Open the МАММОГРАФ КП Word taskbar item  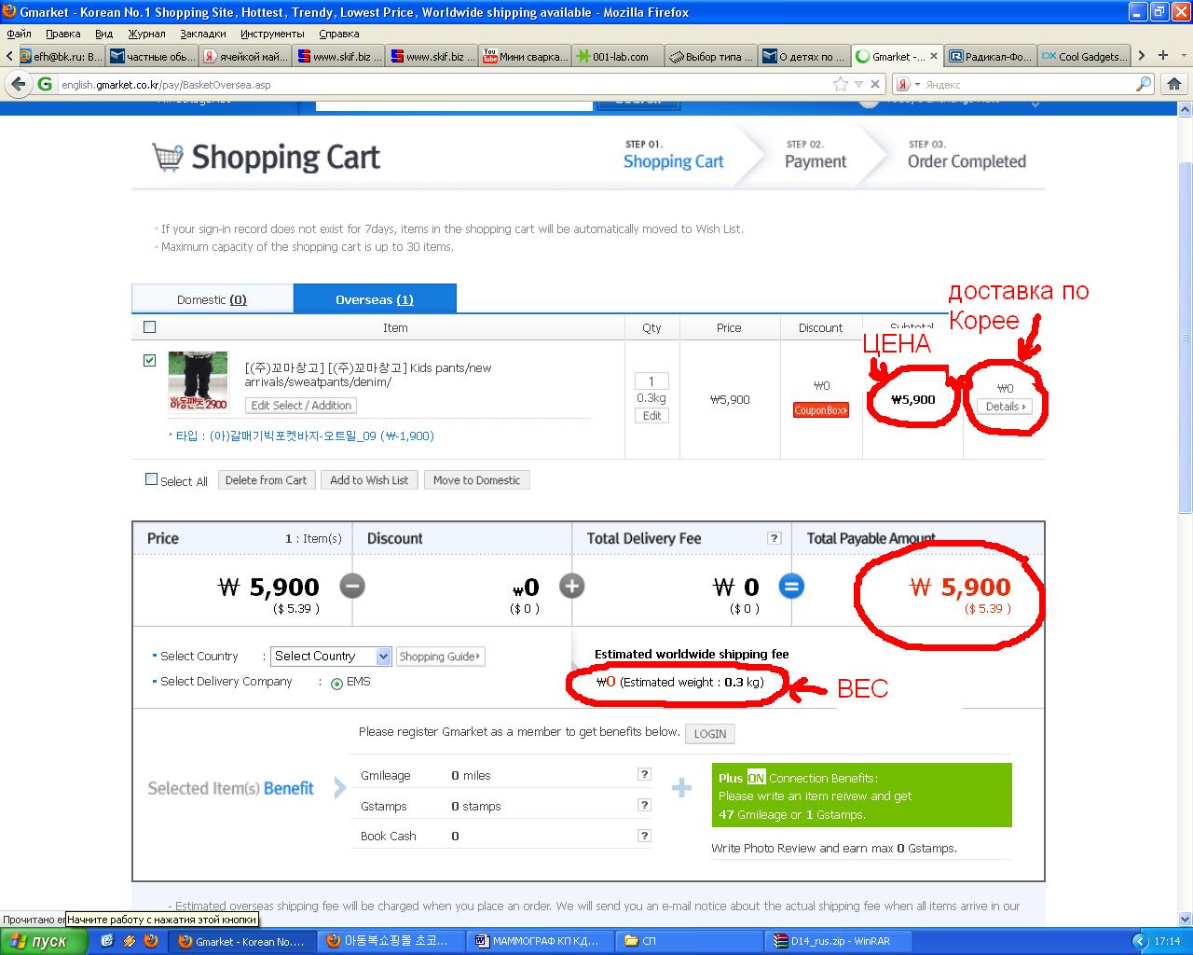(x=540, y=941)
